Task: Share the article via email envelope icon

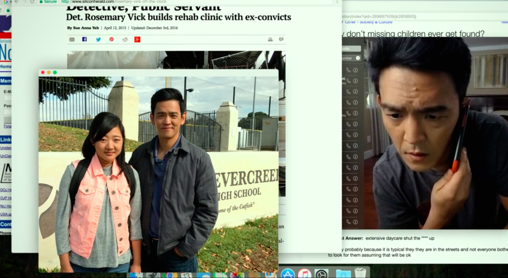Action: pos(72,39)
